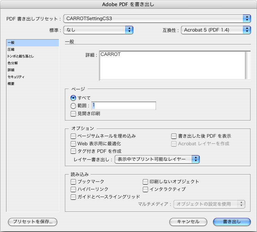Click キャンセル button
Screen dimensions: 257x232
(x=188, y=222)
